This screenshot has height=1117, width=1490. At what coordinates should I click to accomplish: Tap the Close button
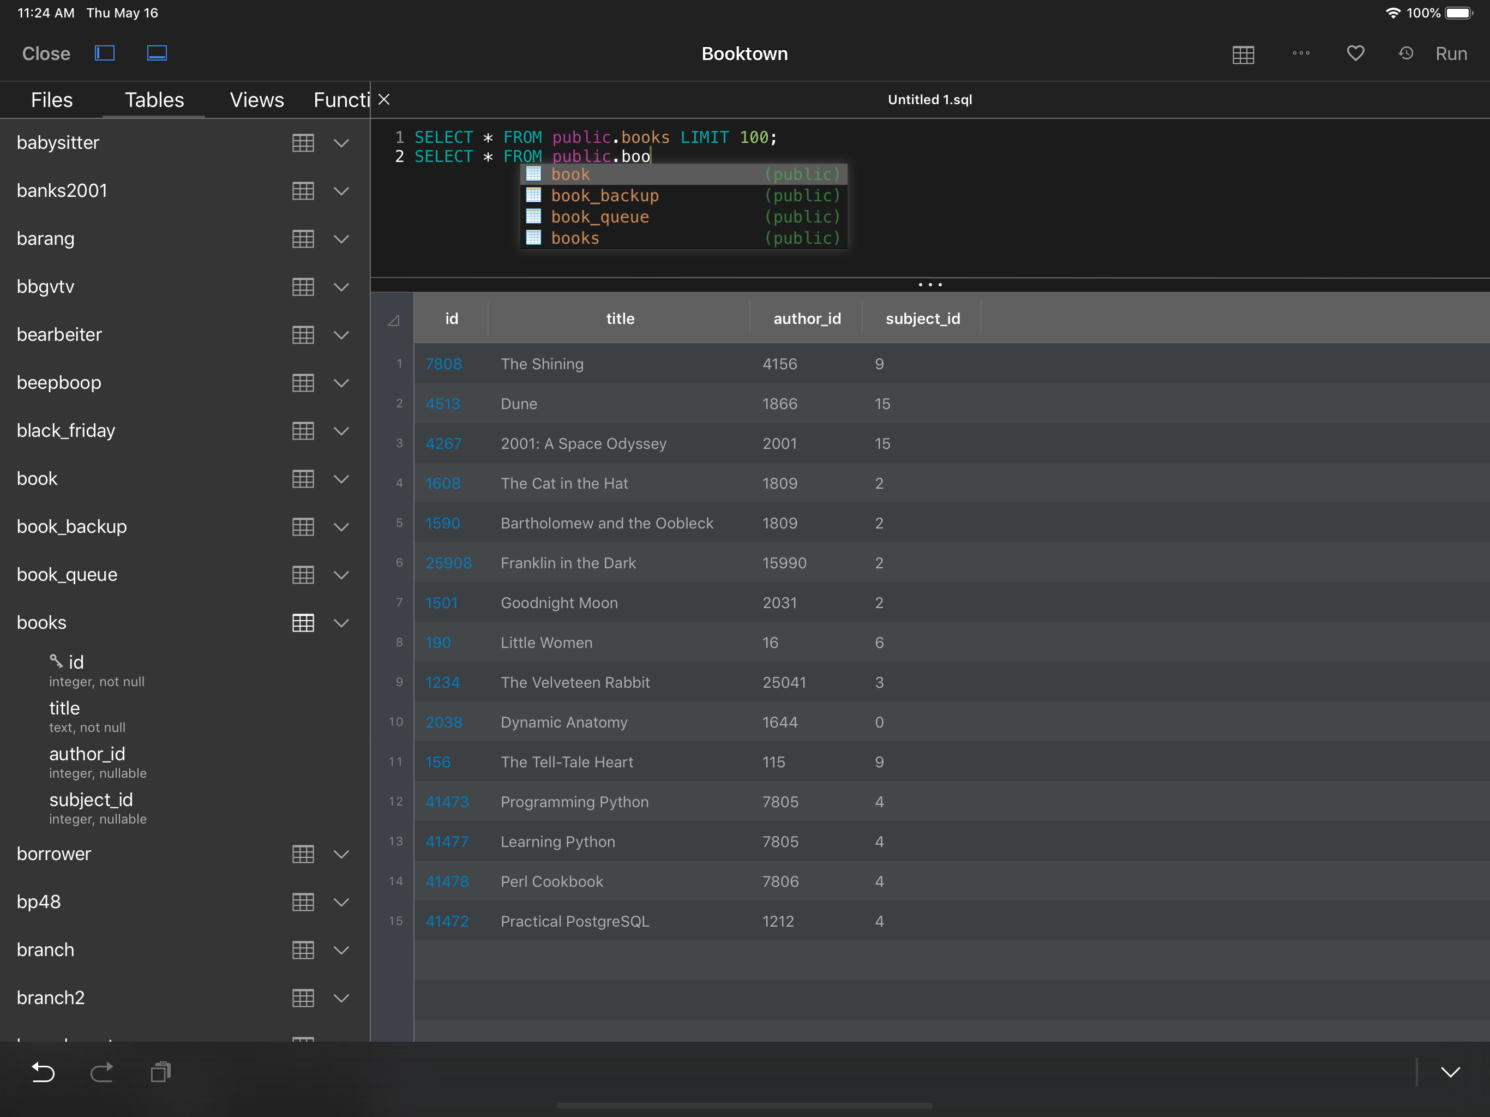(46, 54)
